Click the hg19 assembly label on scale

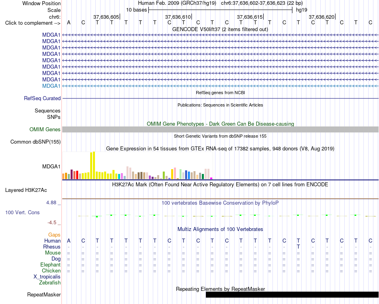[302, 10]
